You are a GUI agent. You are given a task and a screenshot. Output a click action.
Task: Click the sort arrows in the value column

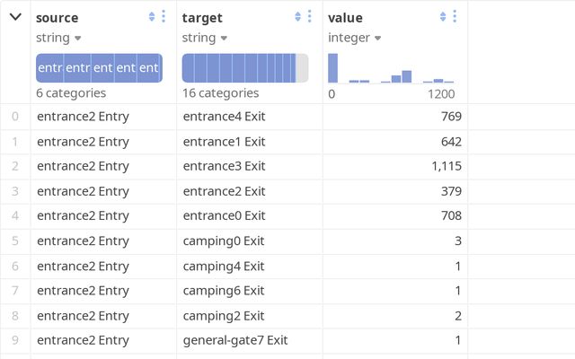[x=443, y=17]
